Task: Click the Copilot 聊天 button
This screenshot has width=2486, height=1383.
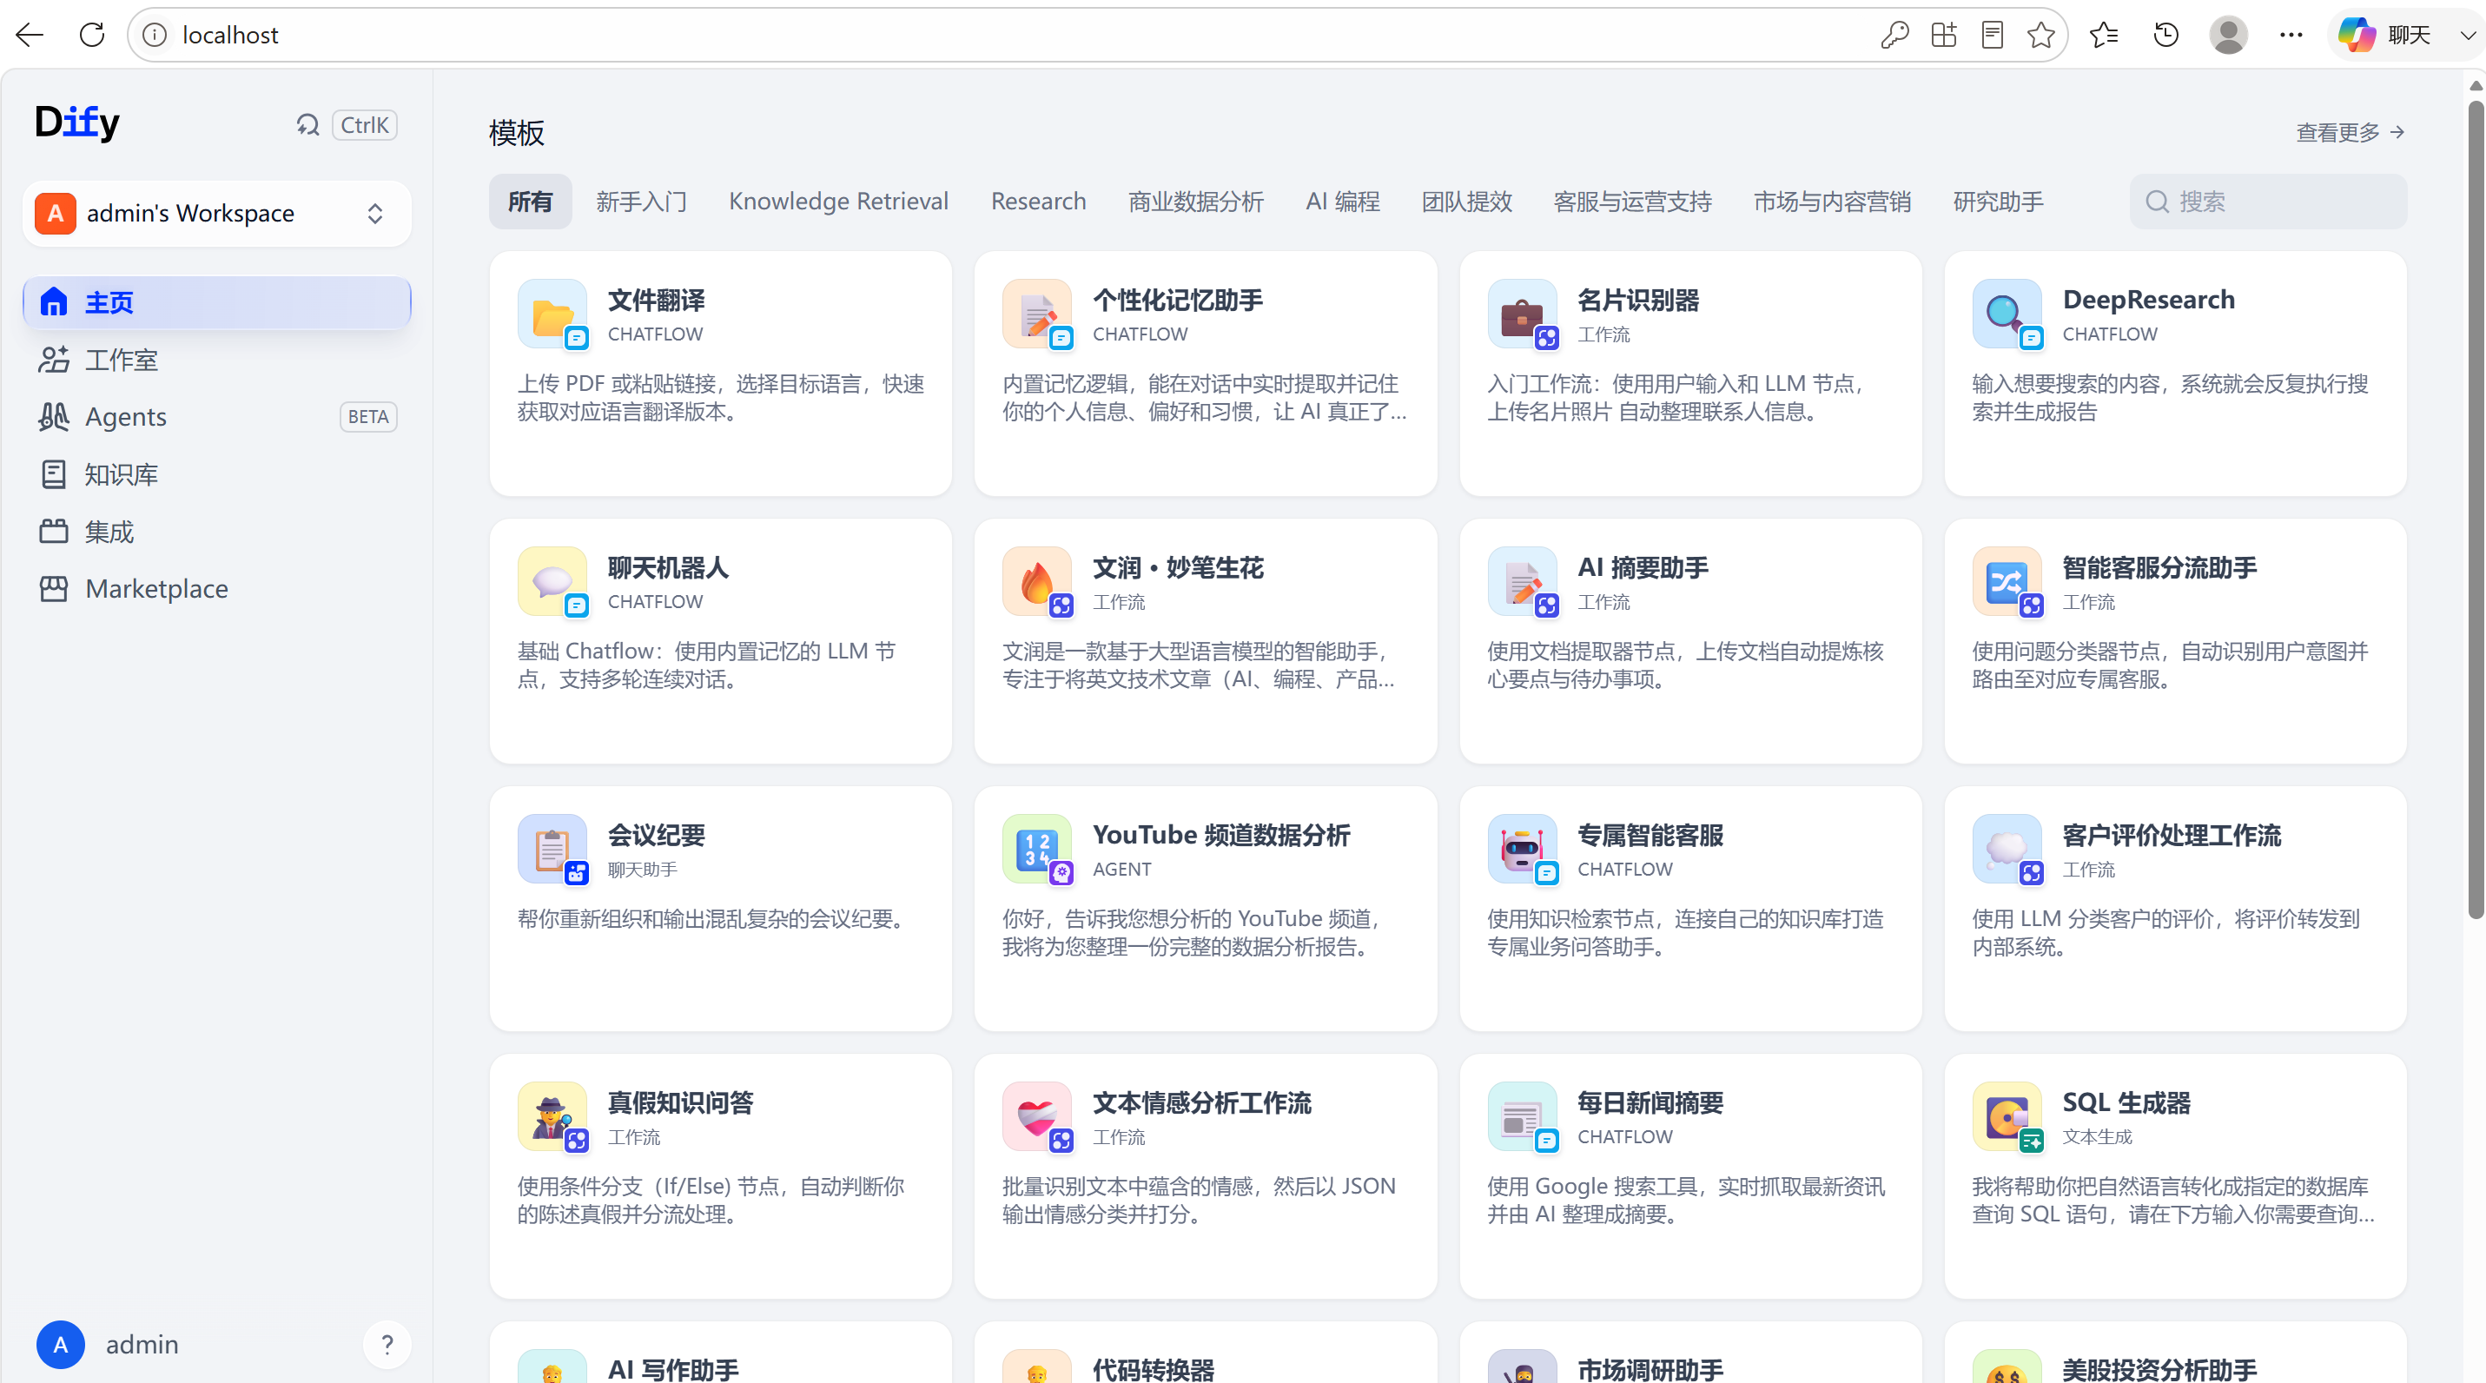Action: (2384, 35)
